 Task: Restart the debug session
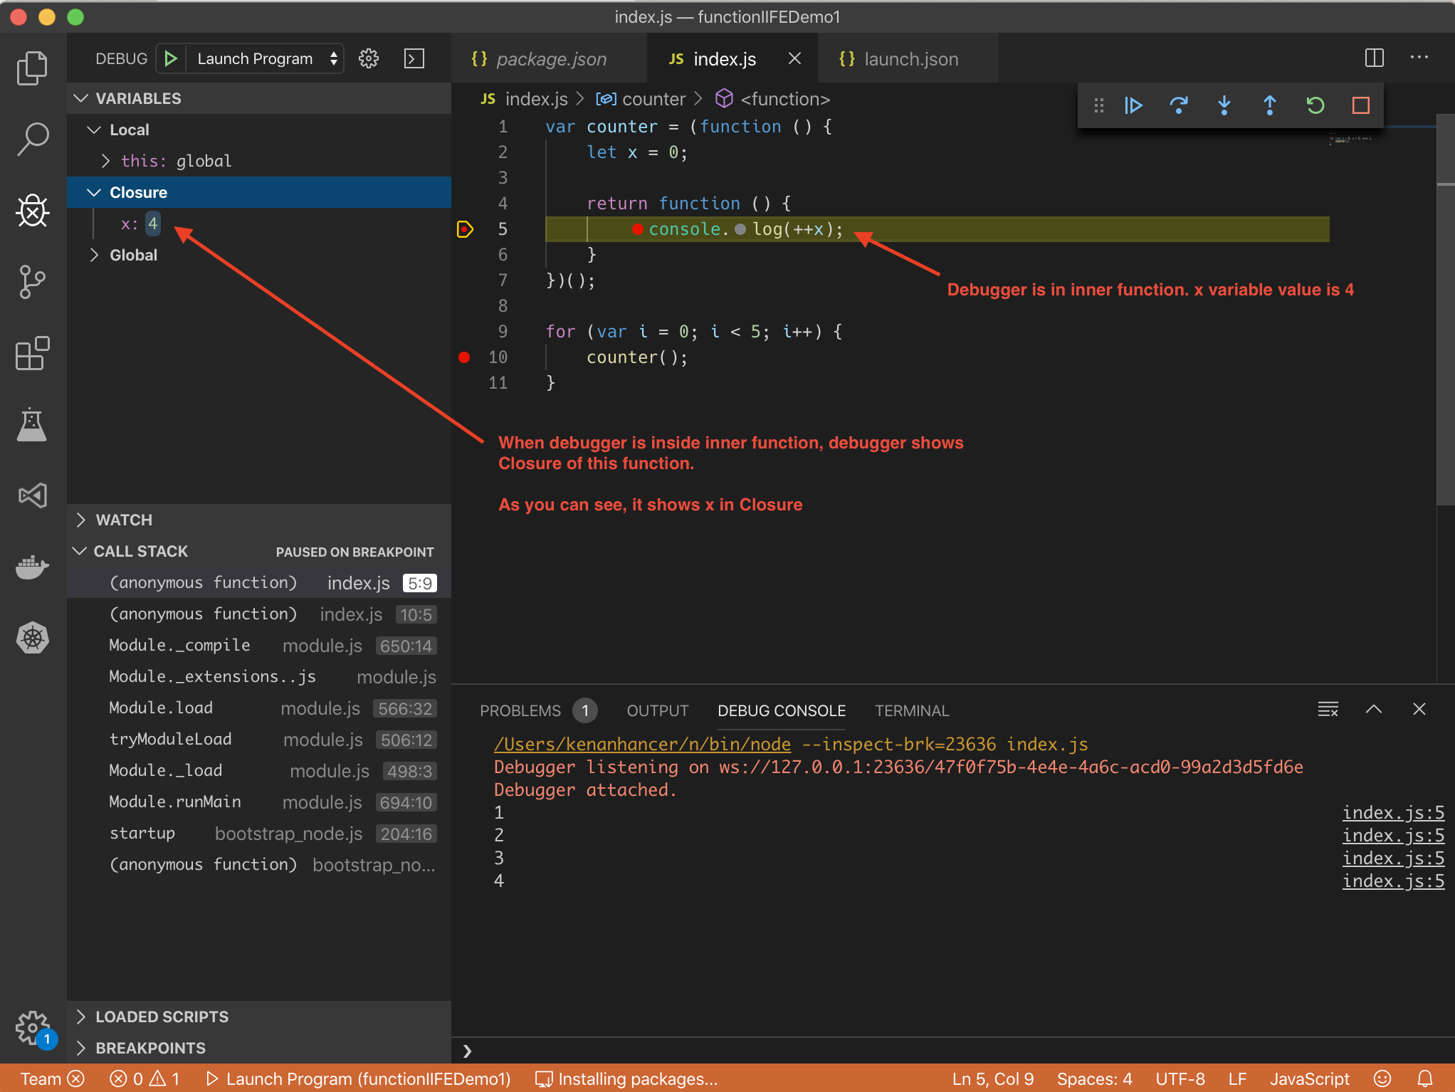coord(1315,105)
